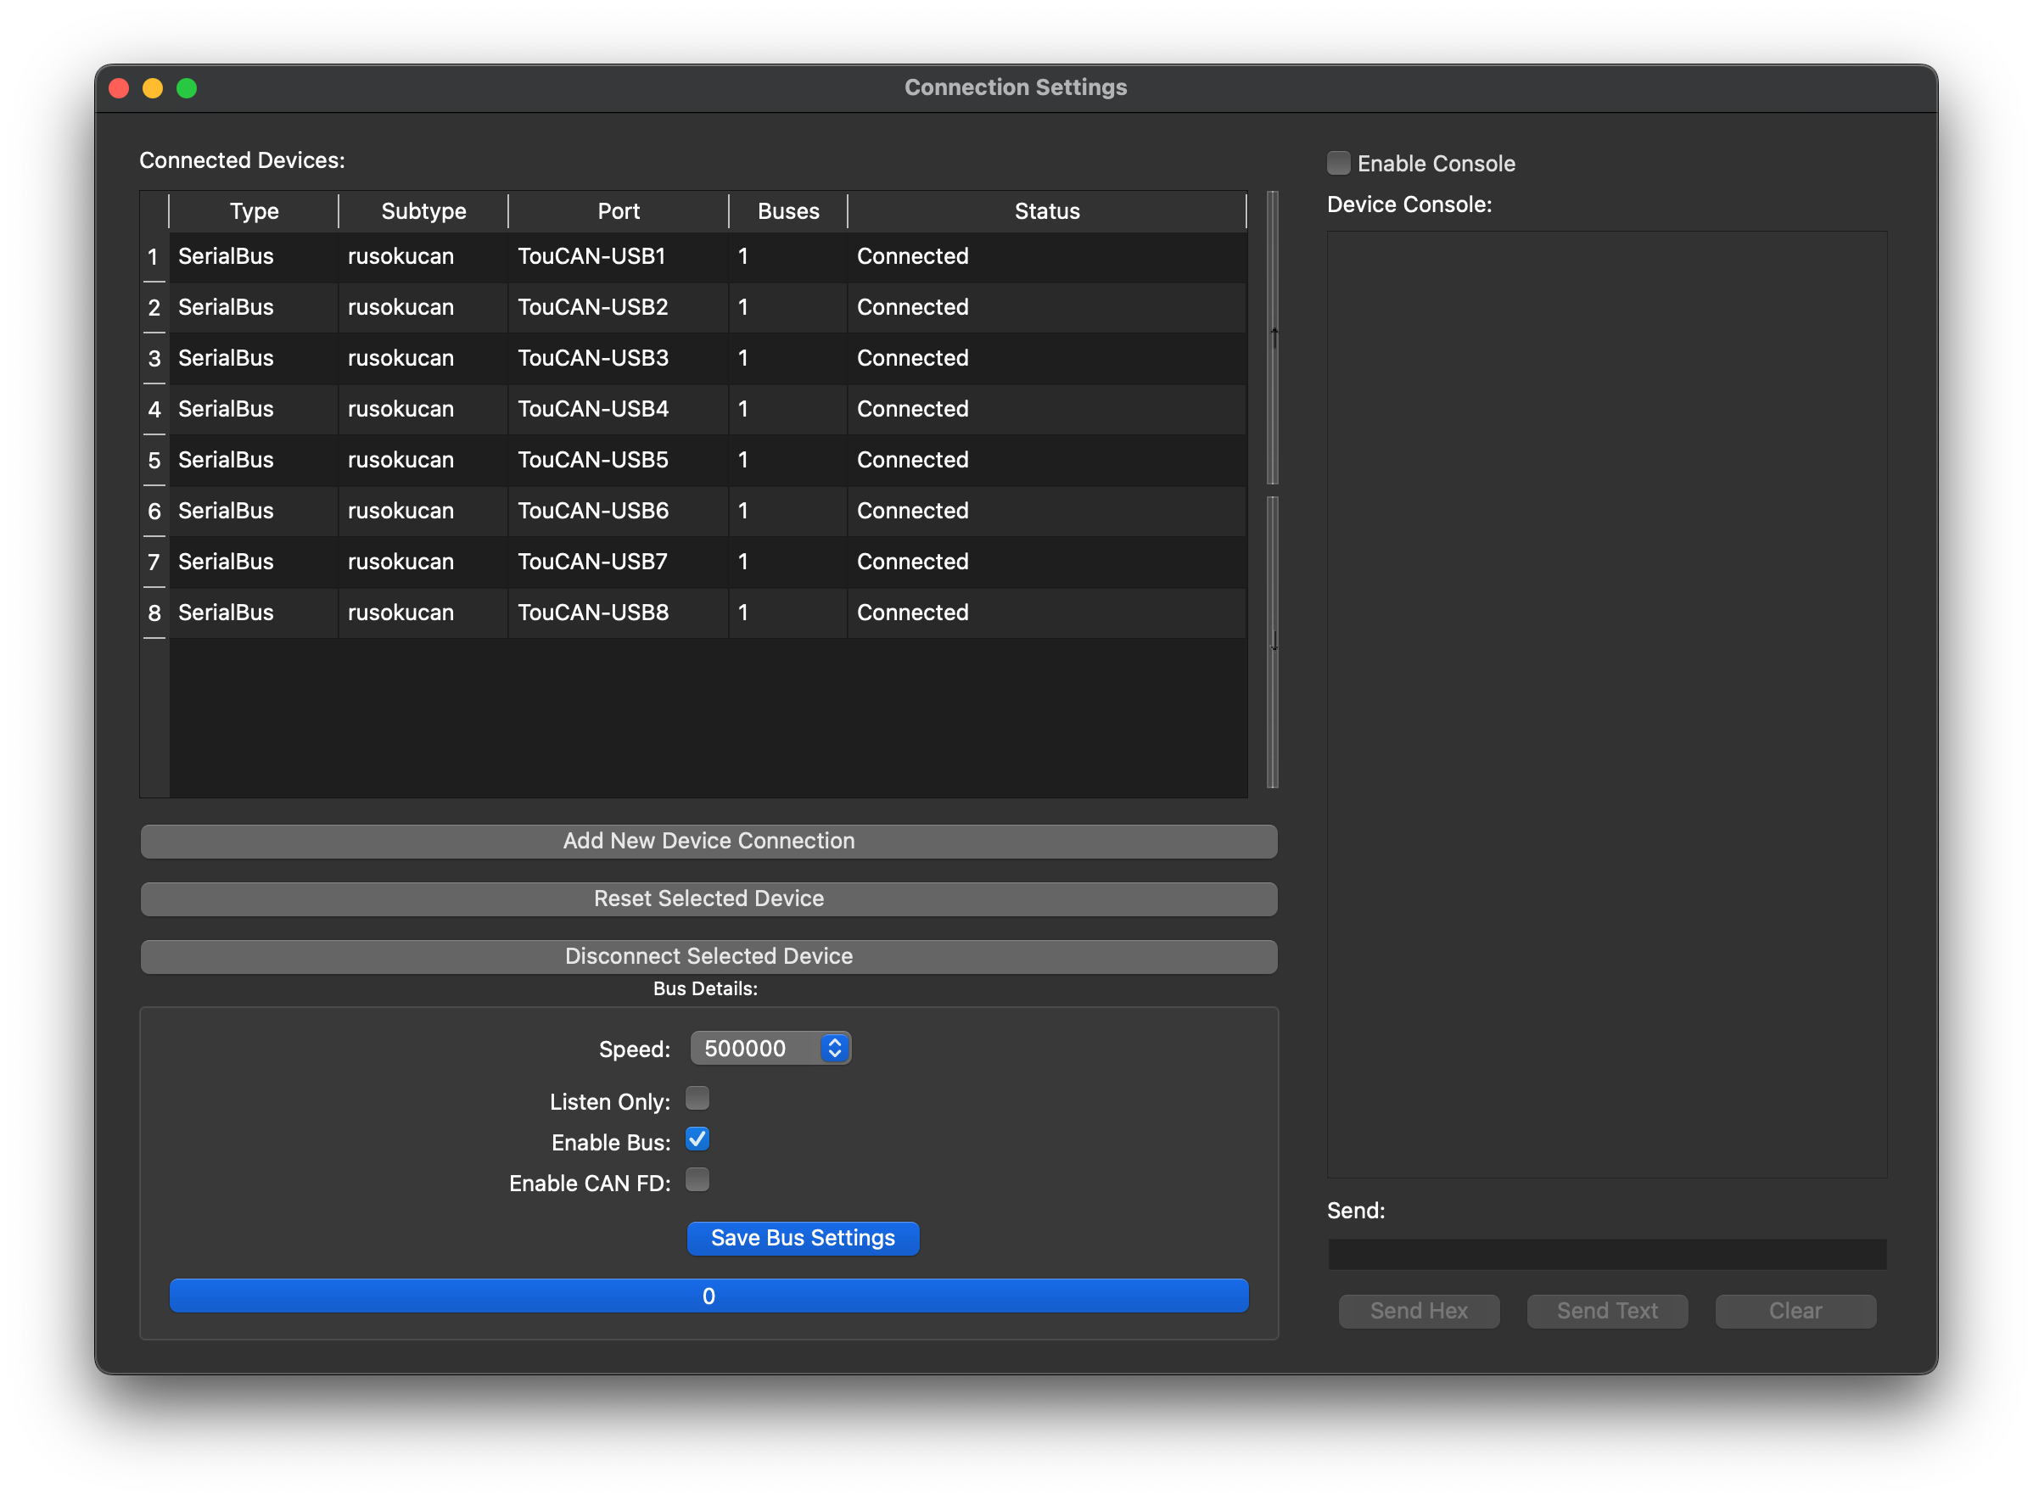Open the Speed 500000 dropdown
Image resolution: width=2033 pixels, height=1500 pixels.
click(770, 1049)
